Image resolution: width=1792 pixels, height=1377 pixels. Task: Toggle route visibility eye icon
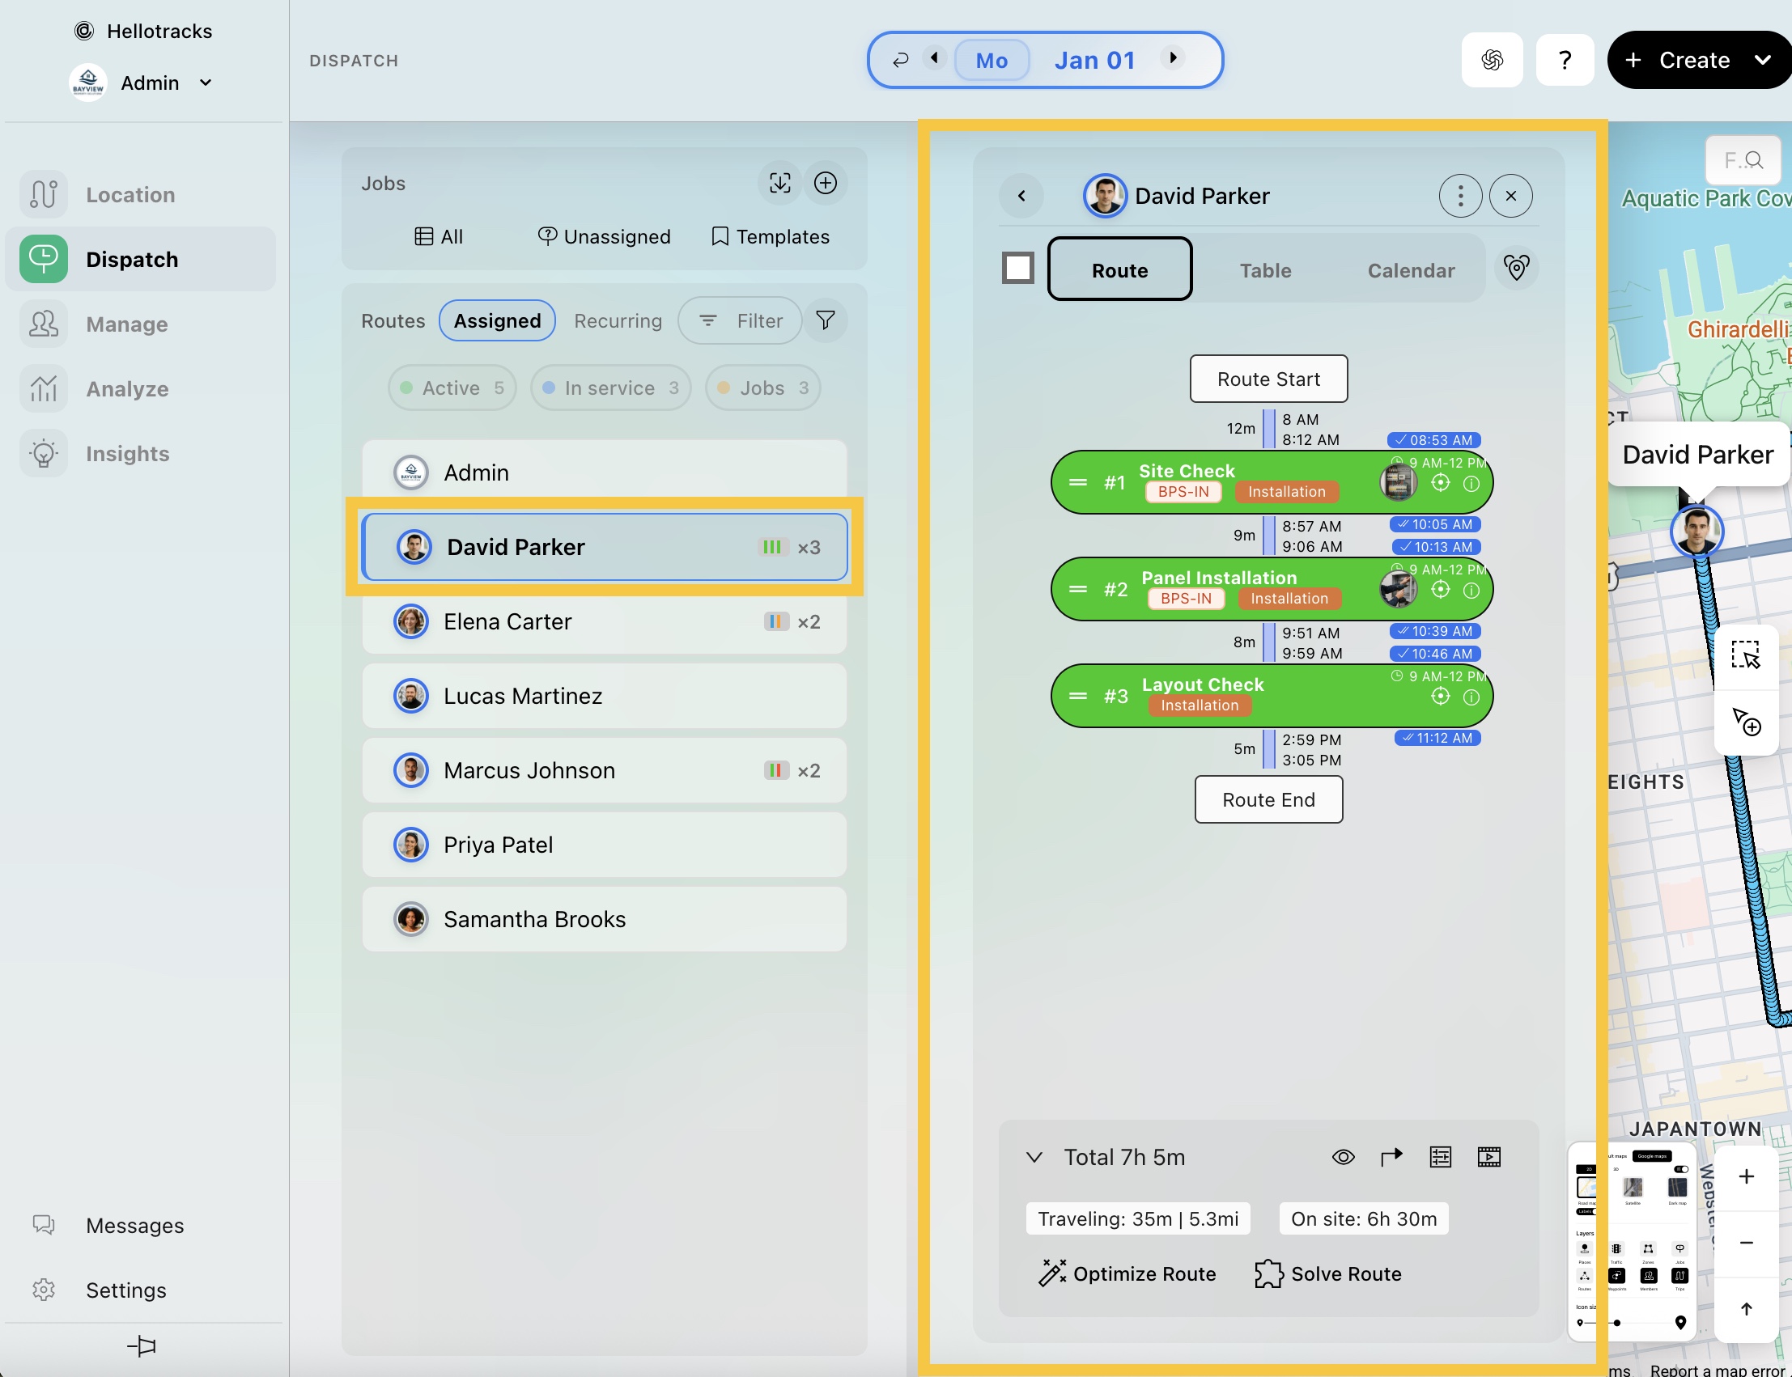pyautogui.click(x=1343, y=1156)
